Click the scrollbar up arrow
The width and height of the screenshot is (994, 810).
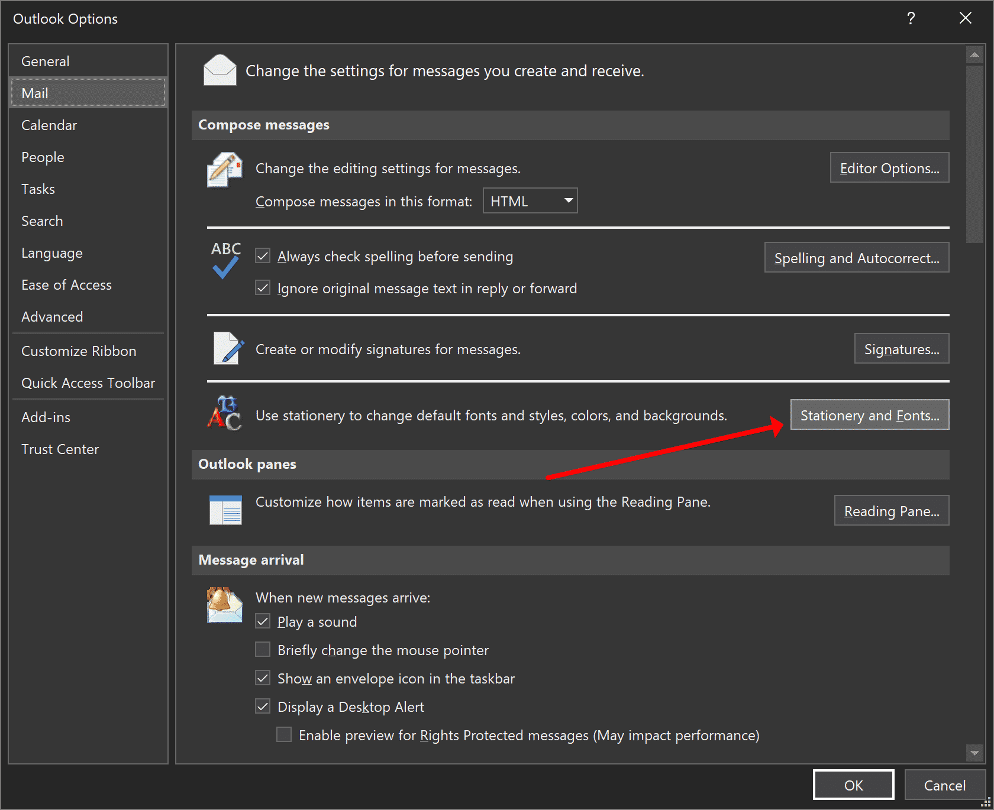974,55
